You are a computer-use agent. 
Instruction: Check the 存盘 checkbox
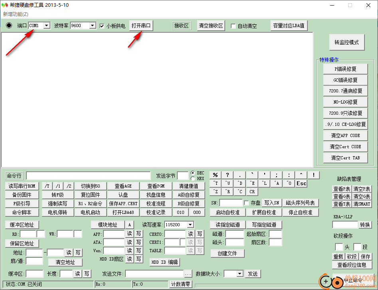pyautogui.click(x=246, y=203)
